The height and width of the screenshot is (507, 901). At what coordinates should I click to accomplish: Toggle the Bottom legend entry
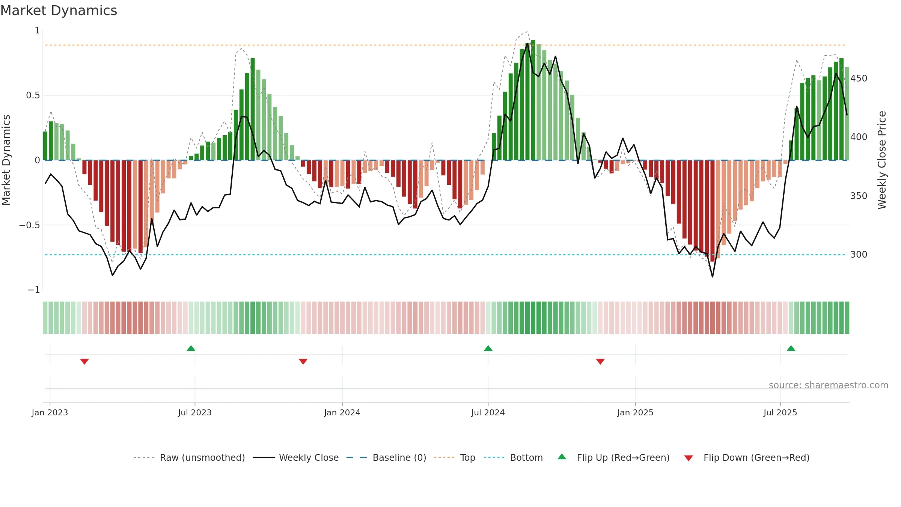coord(513,457)
